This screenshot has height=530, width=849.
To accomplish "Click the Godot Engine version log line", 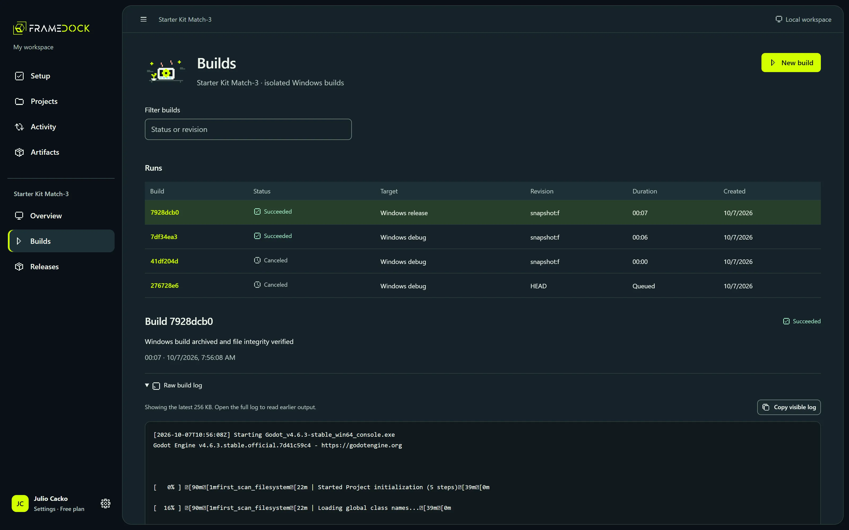I will coord(278,445).
